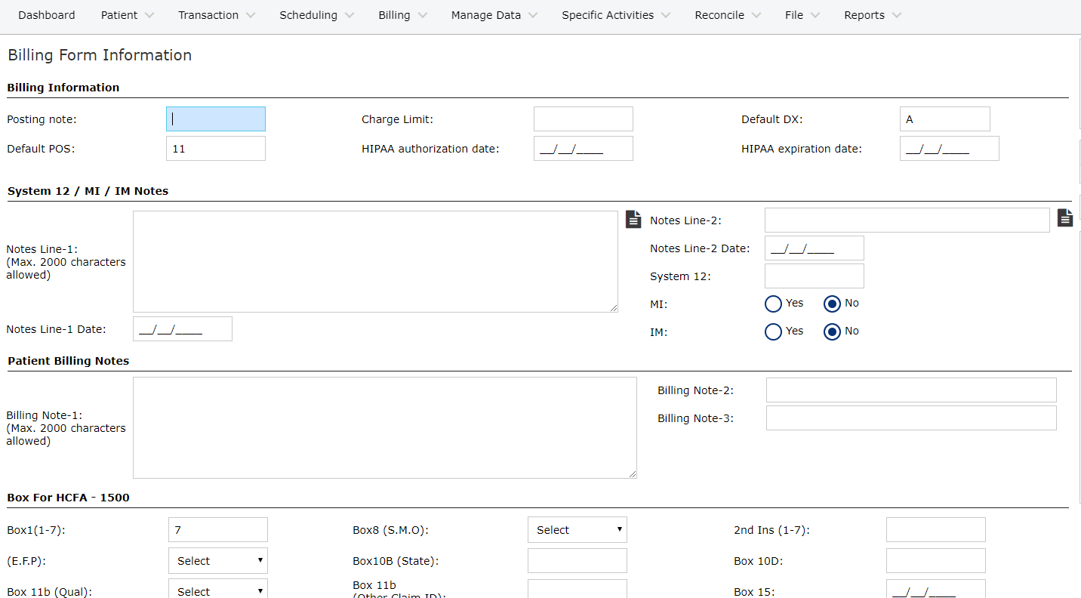This screenshot has width=1081, height=598.
Task: Open the Box8 (S.M.O) dropdown
Action: coord(577,530)
